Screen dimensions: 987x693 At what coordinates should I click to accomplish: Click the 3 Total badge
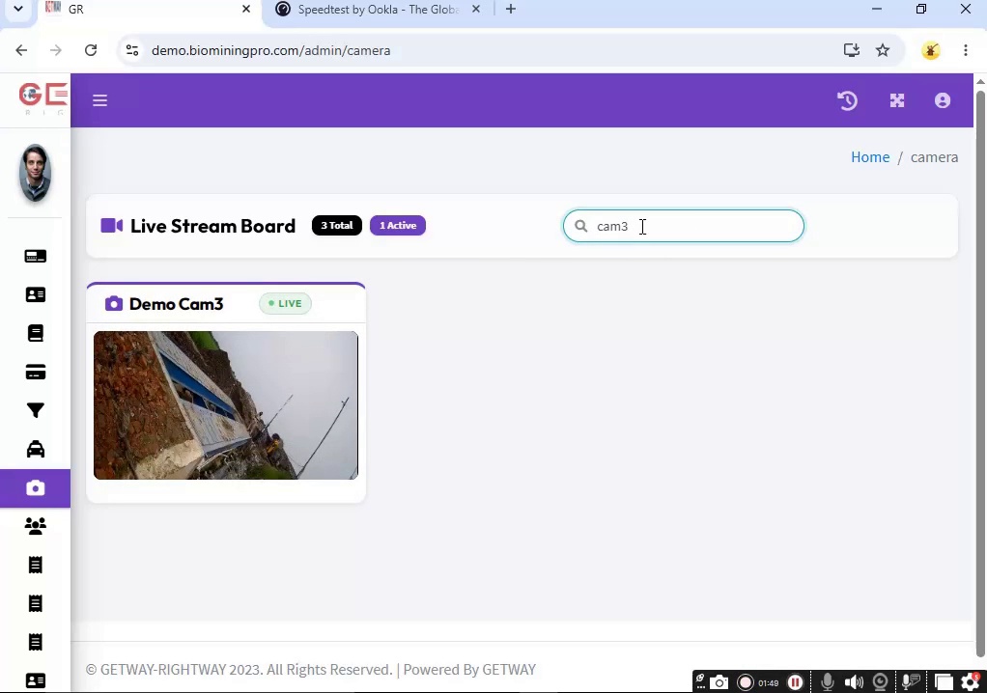[x=337, y=226]
